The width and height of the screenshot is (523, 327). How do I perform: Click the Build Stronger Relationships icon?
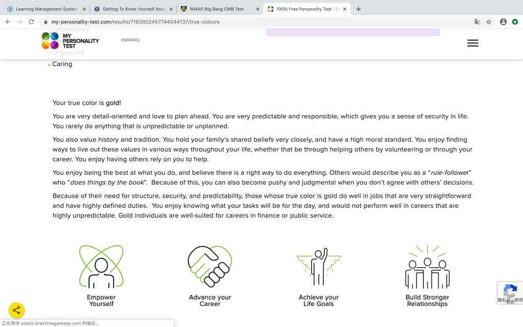pos(427,266)
